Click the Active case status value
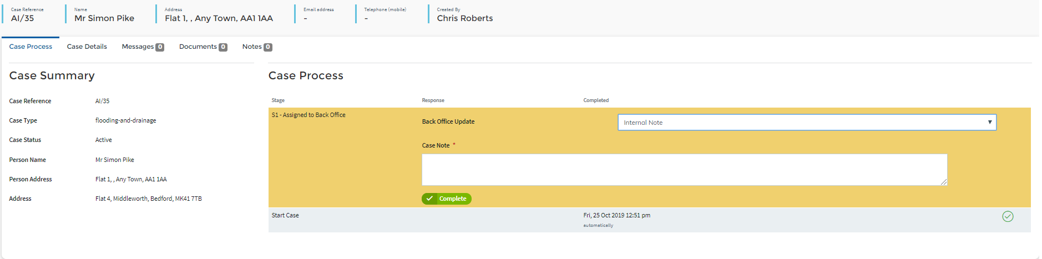 pos(104,140)
